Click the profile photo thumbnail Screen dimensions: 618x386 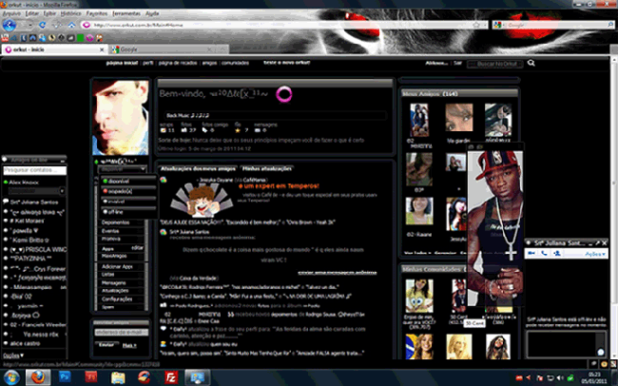click(120, 118)
